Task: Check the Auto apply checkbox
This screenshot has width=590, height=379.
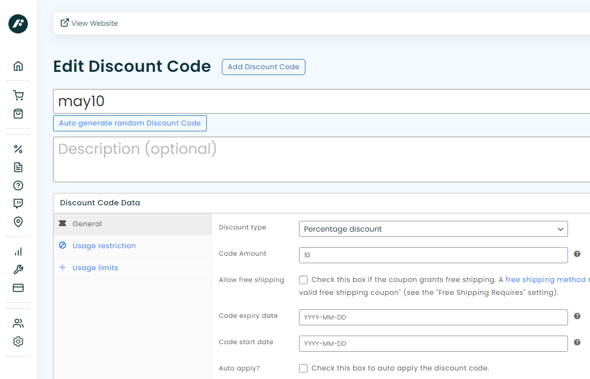Action: [303, 368]
